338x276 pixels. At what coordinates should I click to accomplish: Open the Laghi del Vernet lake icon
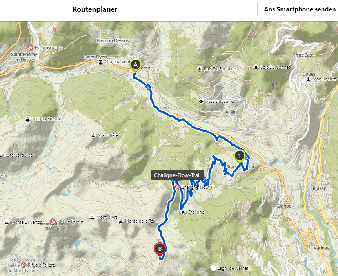[213, 268]
